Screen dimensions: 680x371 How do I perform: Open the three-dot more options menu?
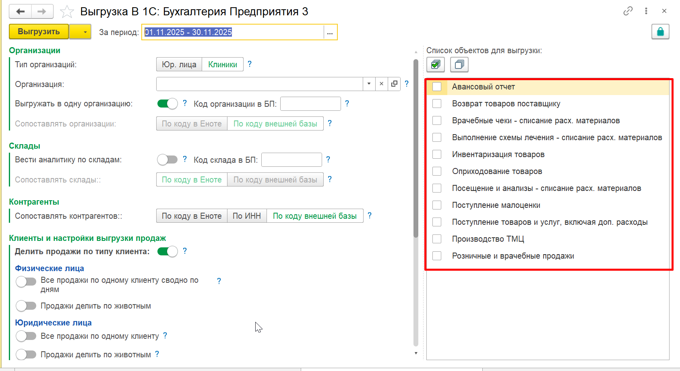[646, 11]
